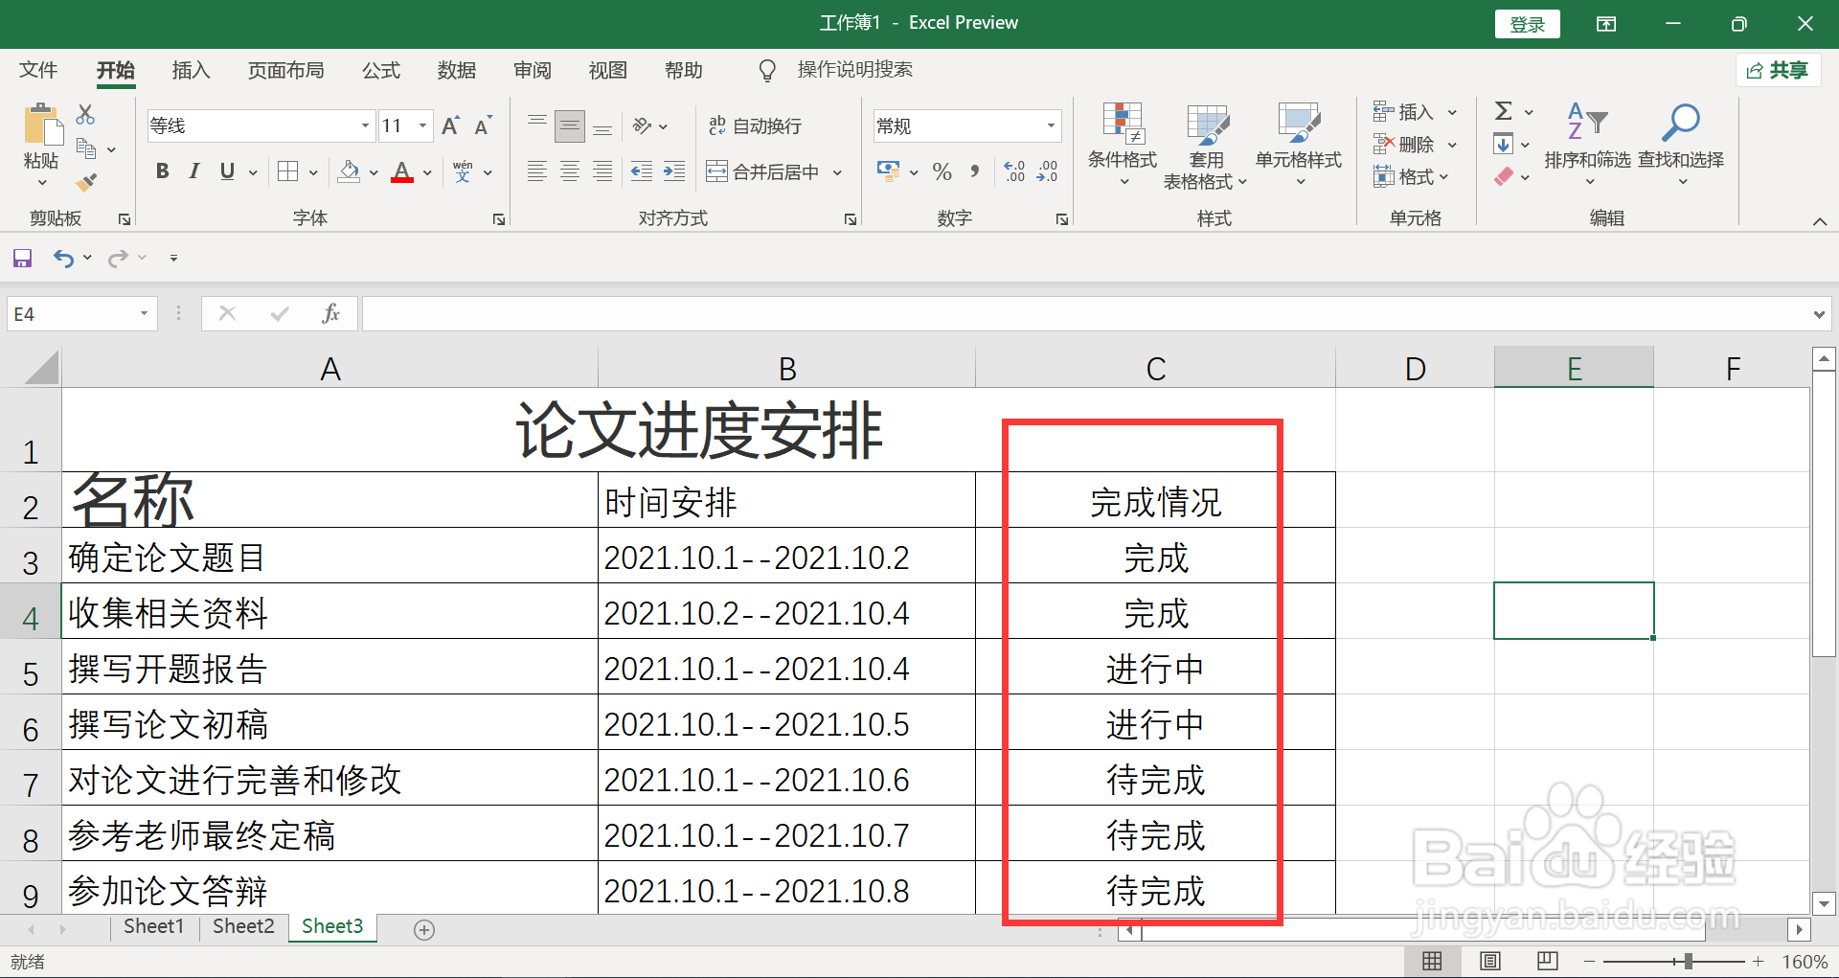Image resolution: width=1839 pixels, height=978 pixels.
Task: Click decrease decimal places icon
Action: tap(1047, 171)
